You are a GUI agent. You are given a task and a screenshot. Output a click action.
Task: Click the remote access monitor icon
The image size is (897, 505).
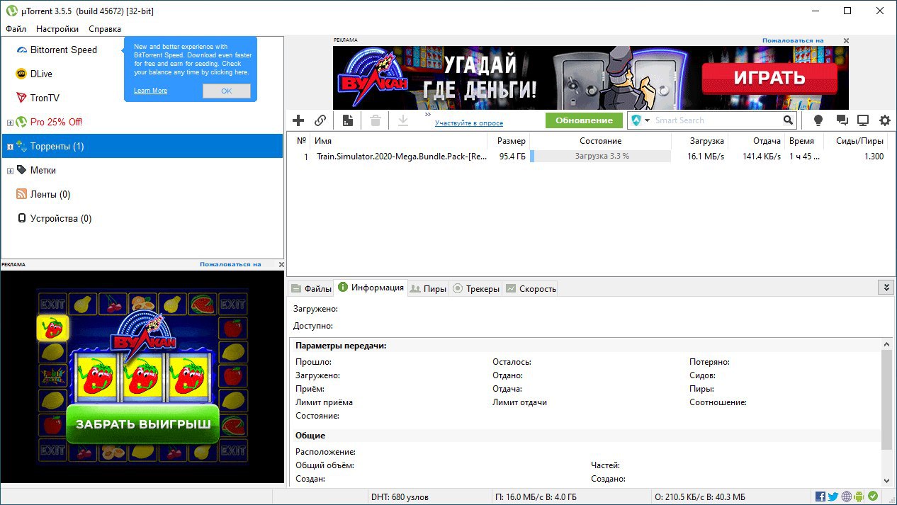863,120
